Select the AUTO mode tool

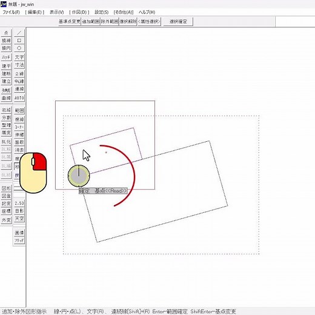tap(19, 98)
